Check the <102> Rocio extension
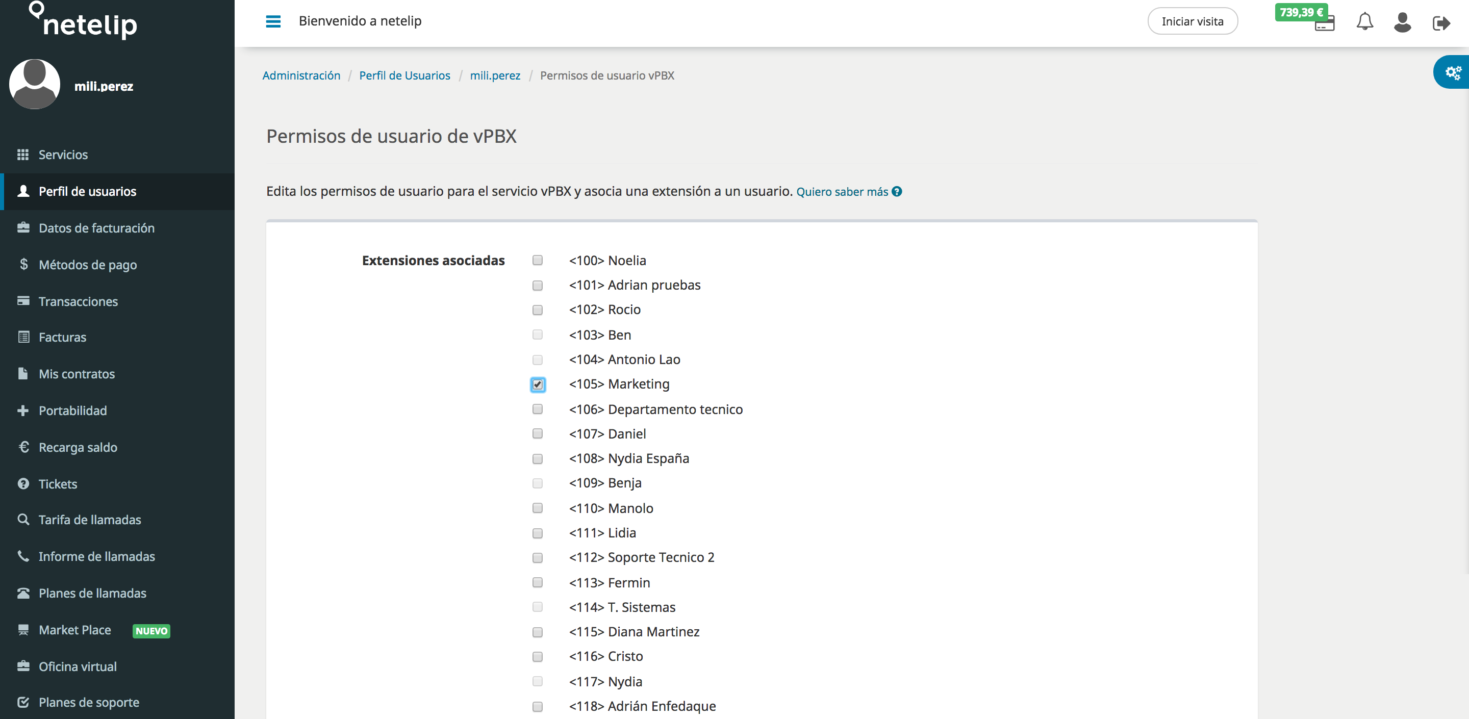Screen dimensions: 1469x719 tap(537, 310)
